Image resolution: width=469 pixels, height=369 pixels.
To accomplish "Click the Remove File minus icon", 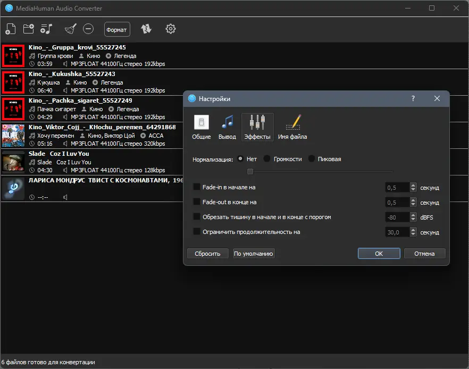I will tap(88, 29).
